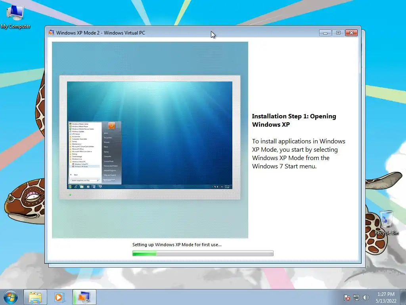Select Windows Virtual PC taskbar button
406x305 pixels.
[84, 297]
